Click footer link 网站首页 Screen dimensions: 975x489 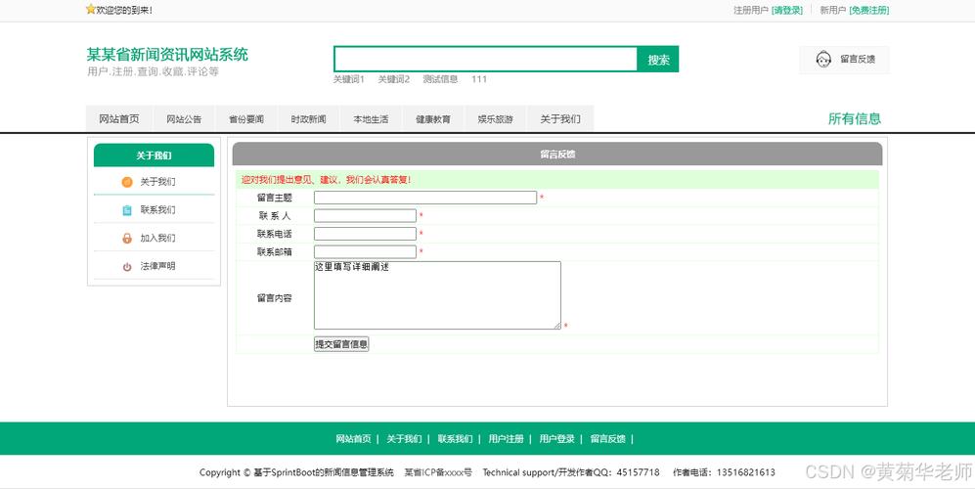click(353, 439)
